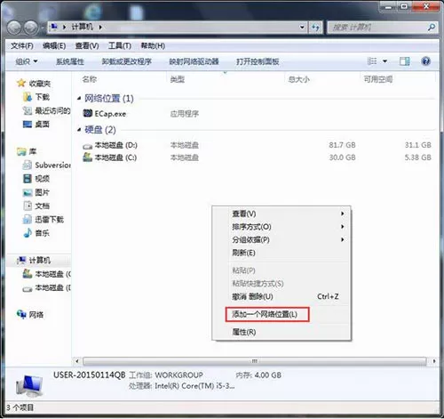Click the search magnifier icon
This screenshot has width=444, height=419.
tap(432, 28)
